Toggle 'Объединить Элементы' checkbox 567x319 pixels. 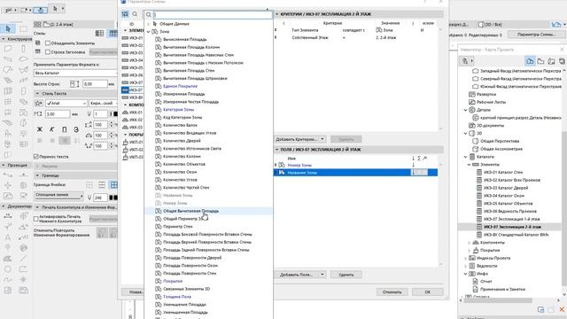pyautogui.click(x=48, y=43)
